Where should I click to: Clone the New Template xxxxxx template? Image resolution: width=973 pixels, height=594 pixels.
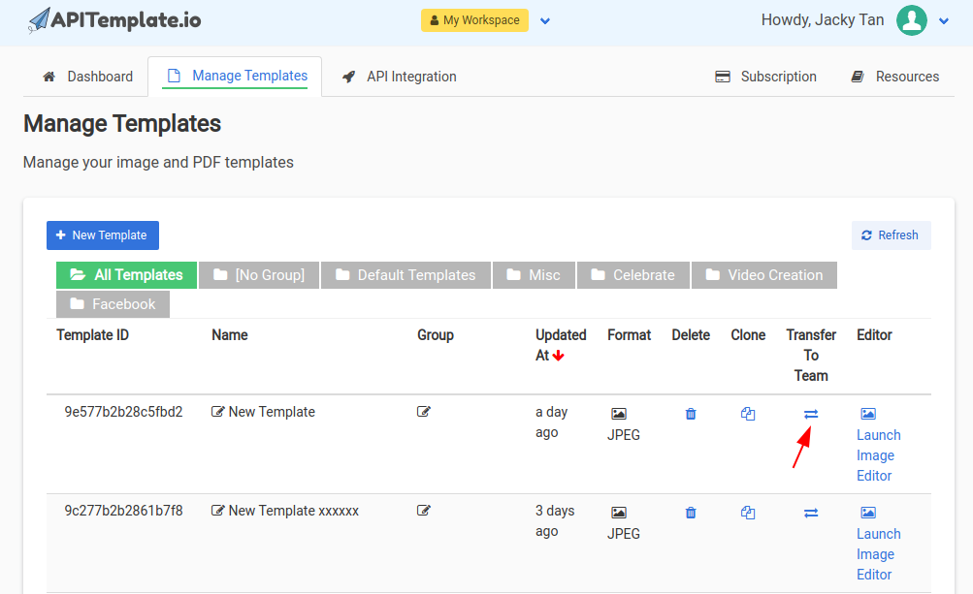point(748,513)
